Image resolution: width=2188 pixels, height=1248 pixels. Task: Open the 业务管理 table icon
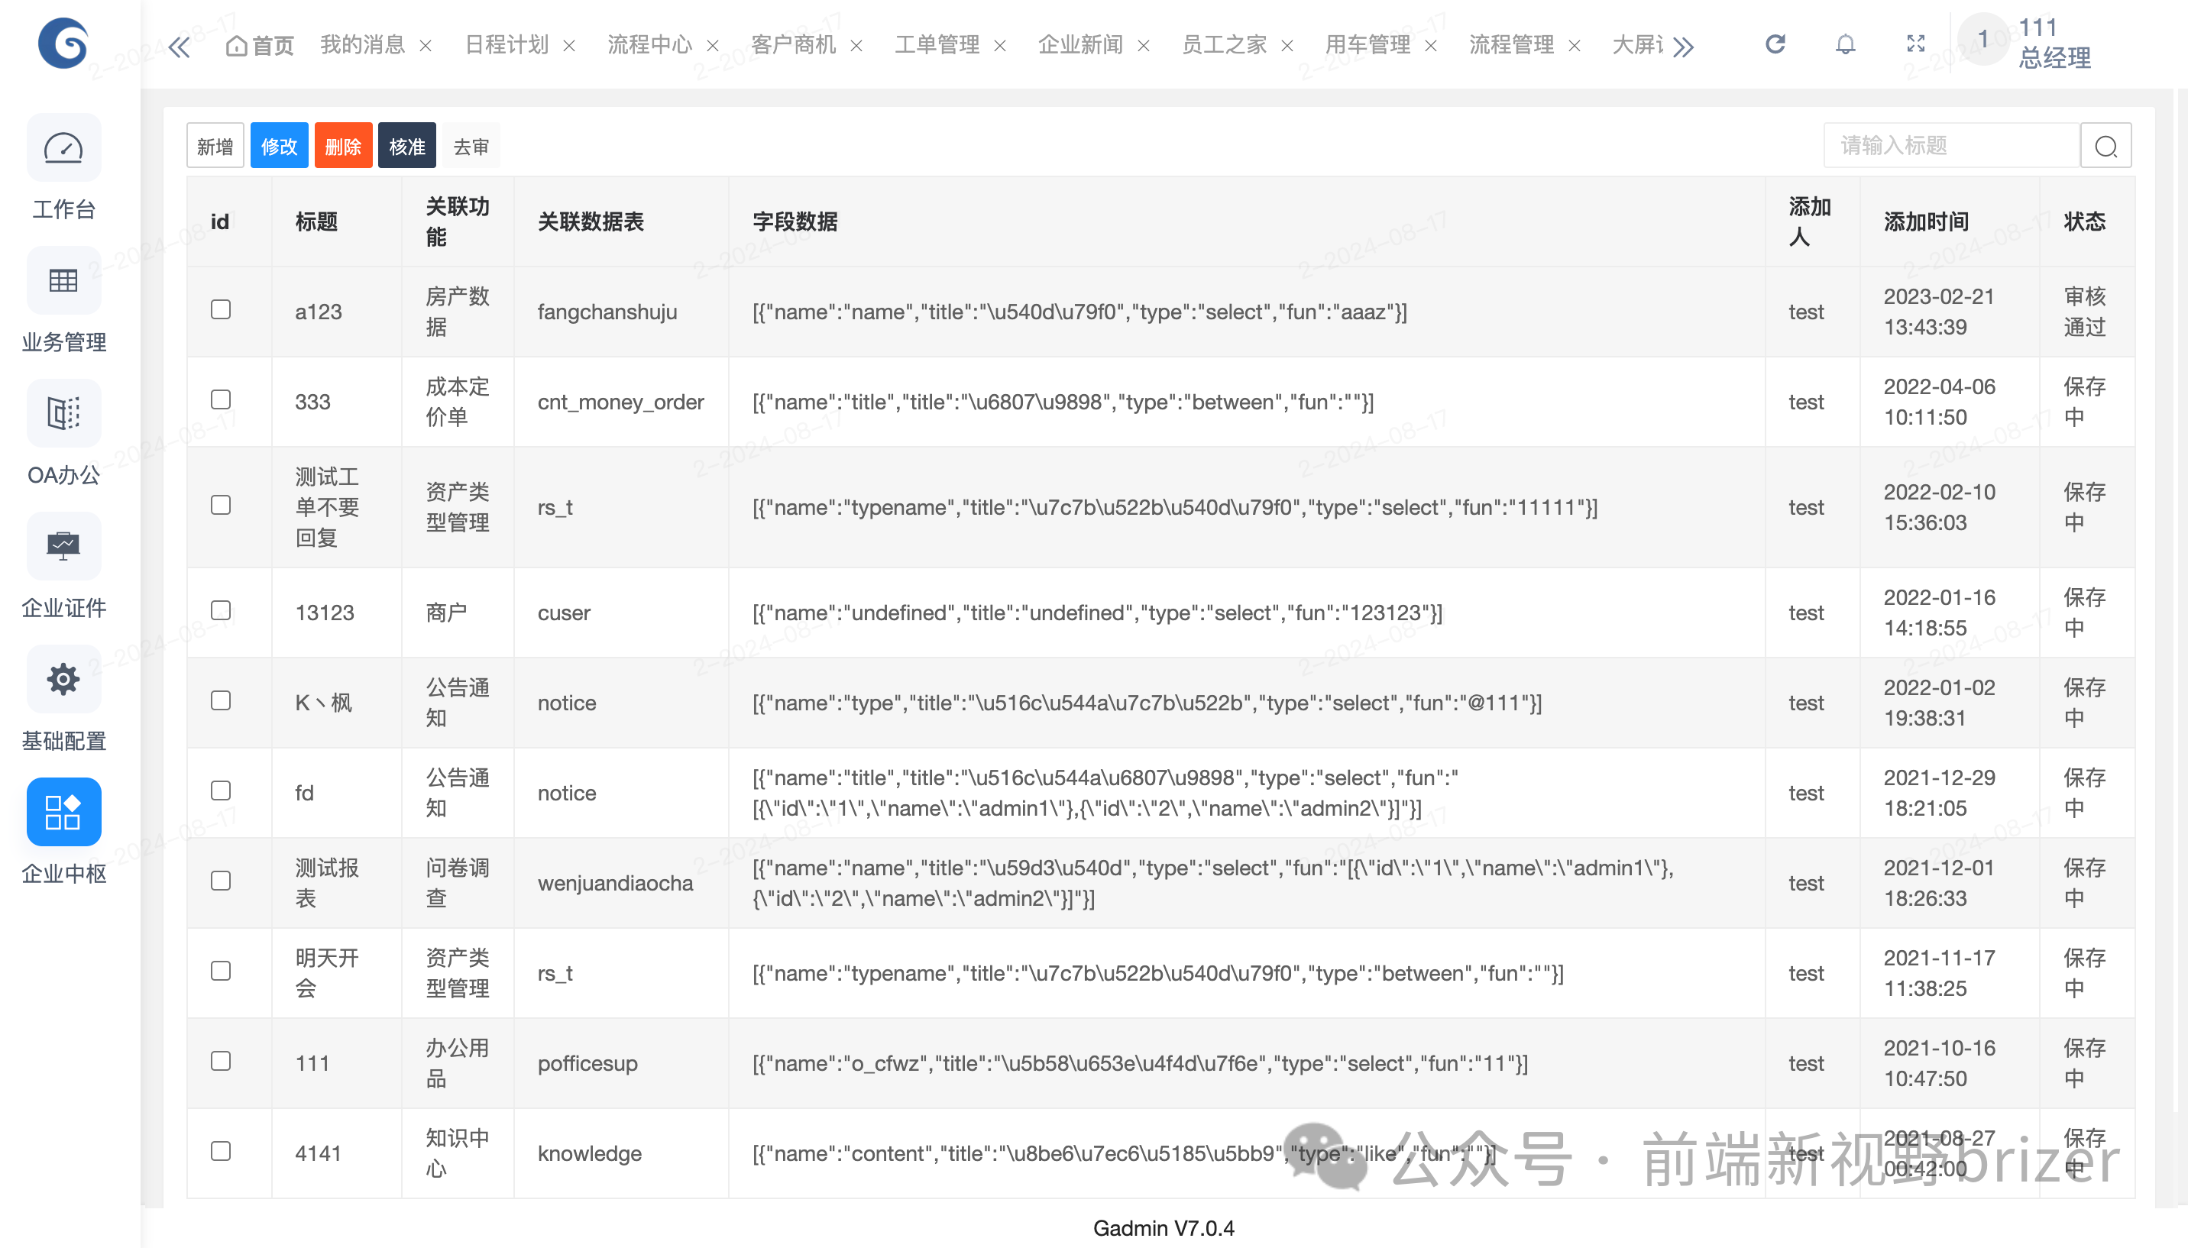(63, 281)
